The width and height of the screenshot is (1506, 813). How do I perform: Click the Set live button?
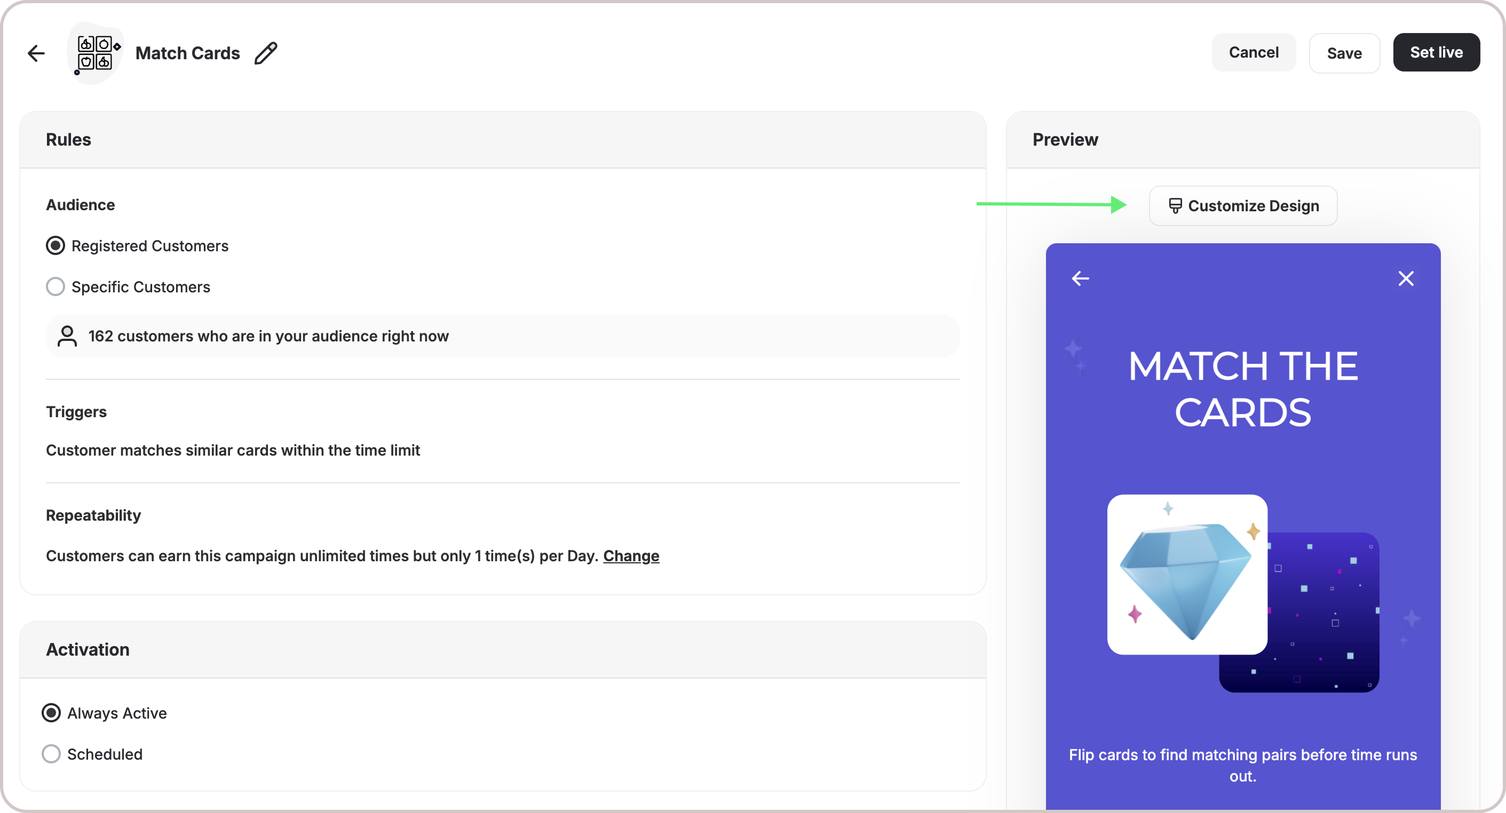point(1436,53)
